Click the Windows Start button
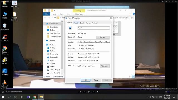Screen dimensions: 178x100 tap(3, 97)
